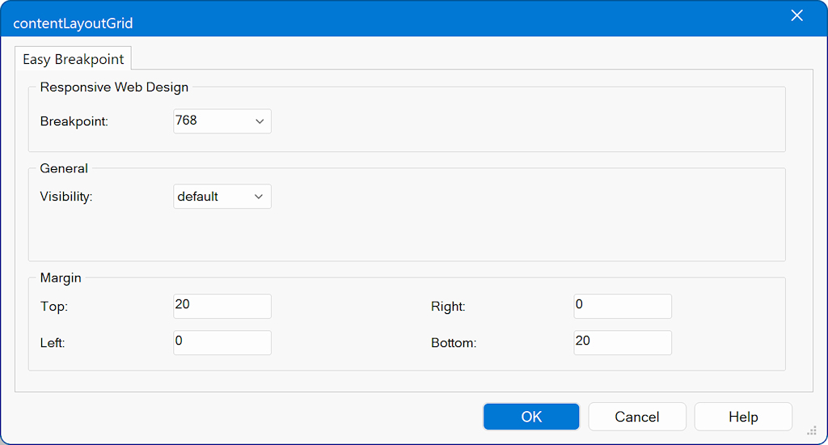Select the Right margin input box

(x=623, y=306)
